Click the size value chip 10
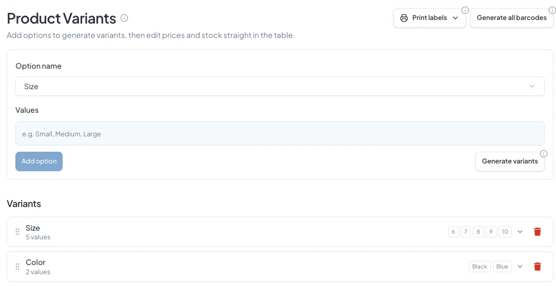 [505, 232]
